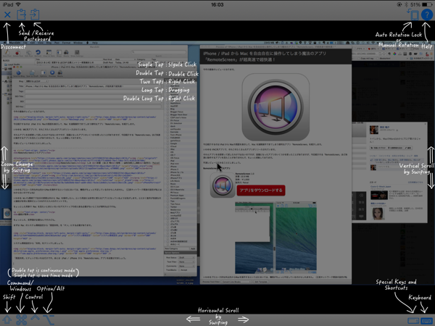
Task: Toggle the Shift modifier key icon
Action: tap(7, 319)
